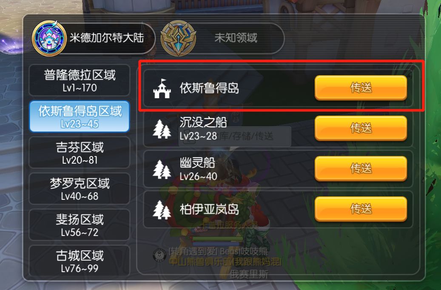Click the tree icon next to 沉没之船
The image size is (441, 290).
[x=162, y=129]
